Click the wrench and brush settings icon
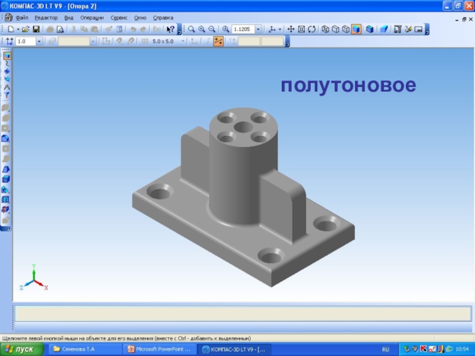The width and height of the screenshot is (475, 356). [408, 29]
